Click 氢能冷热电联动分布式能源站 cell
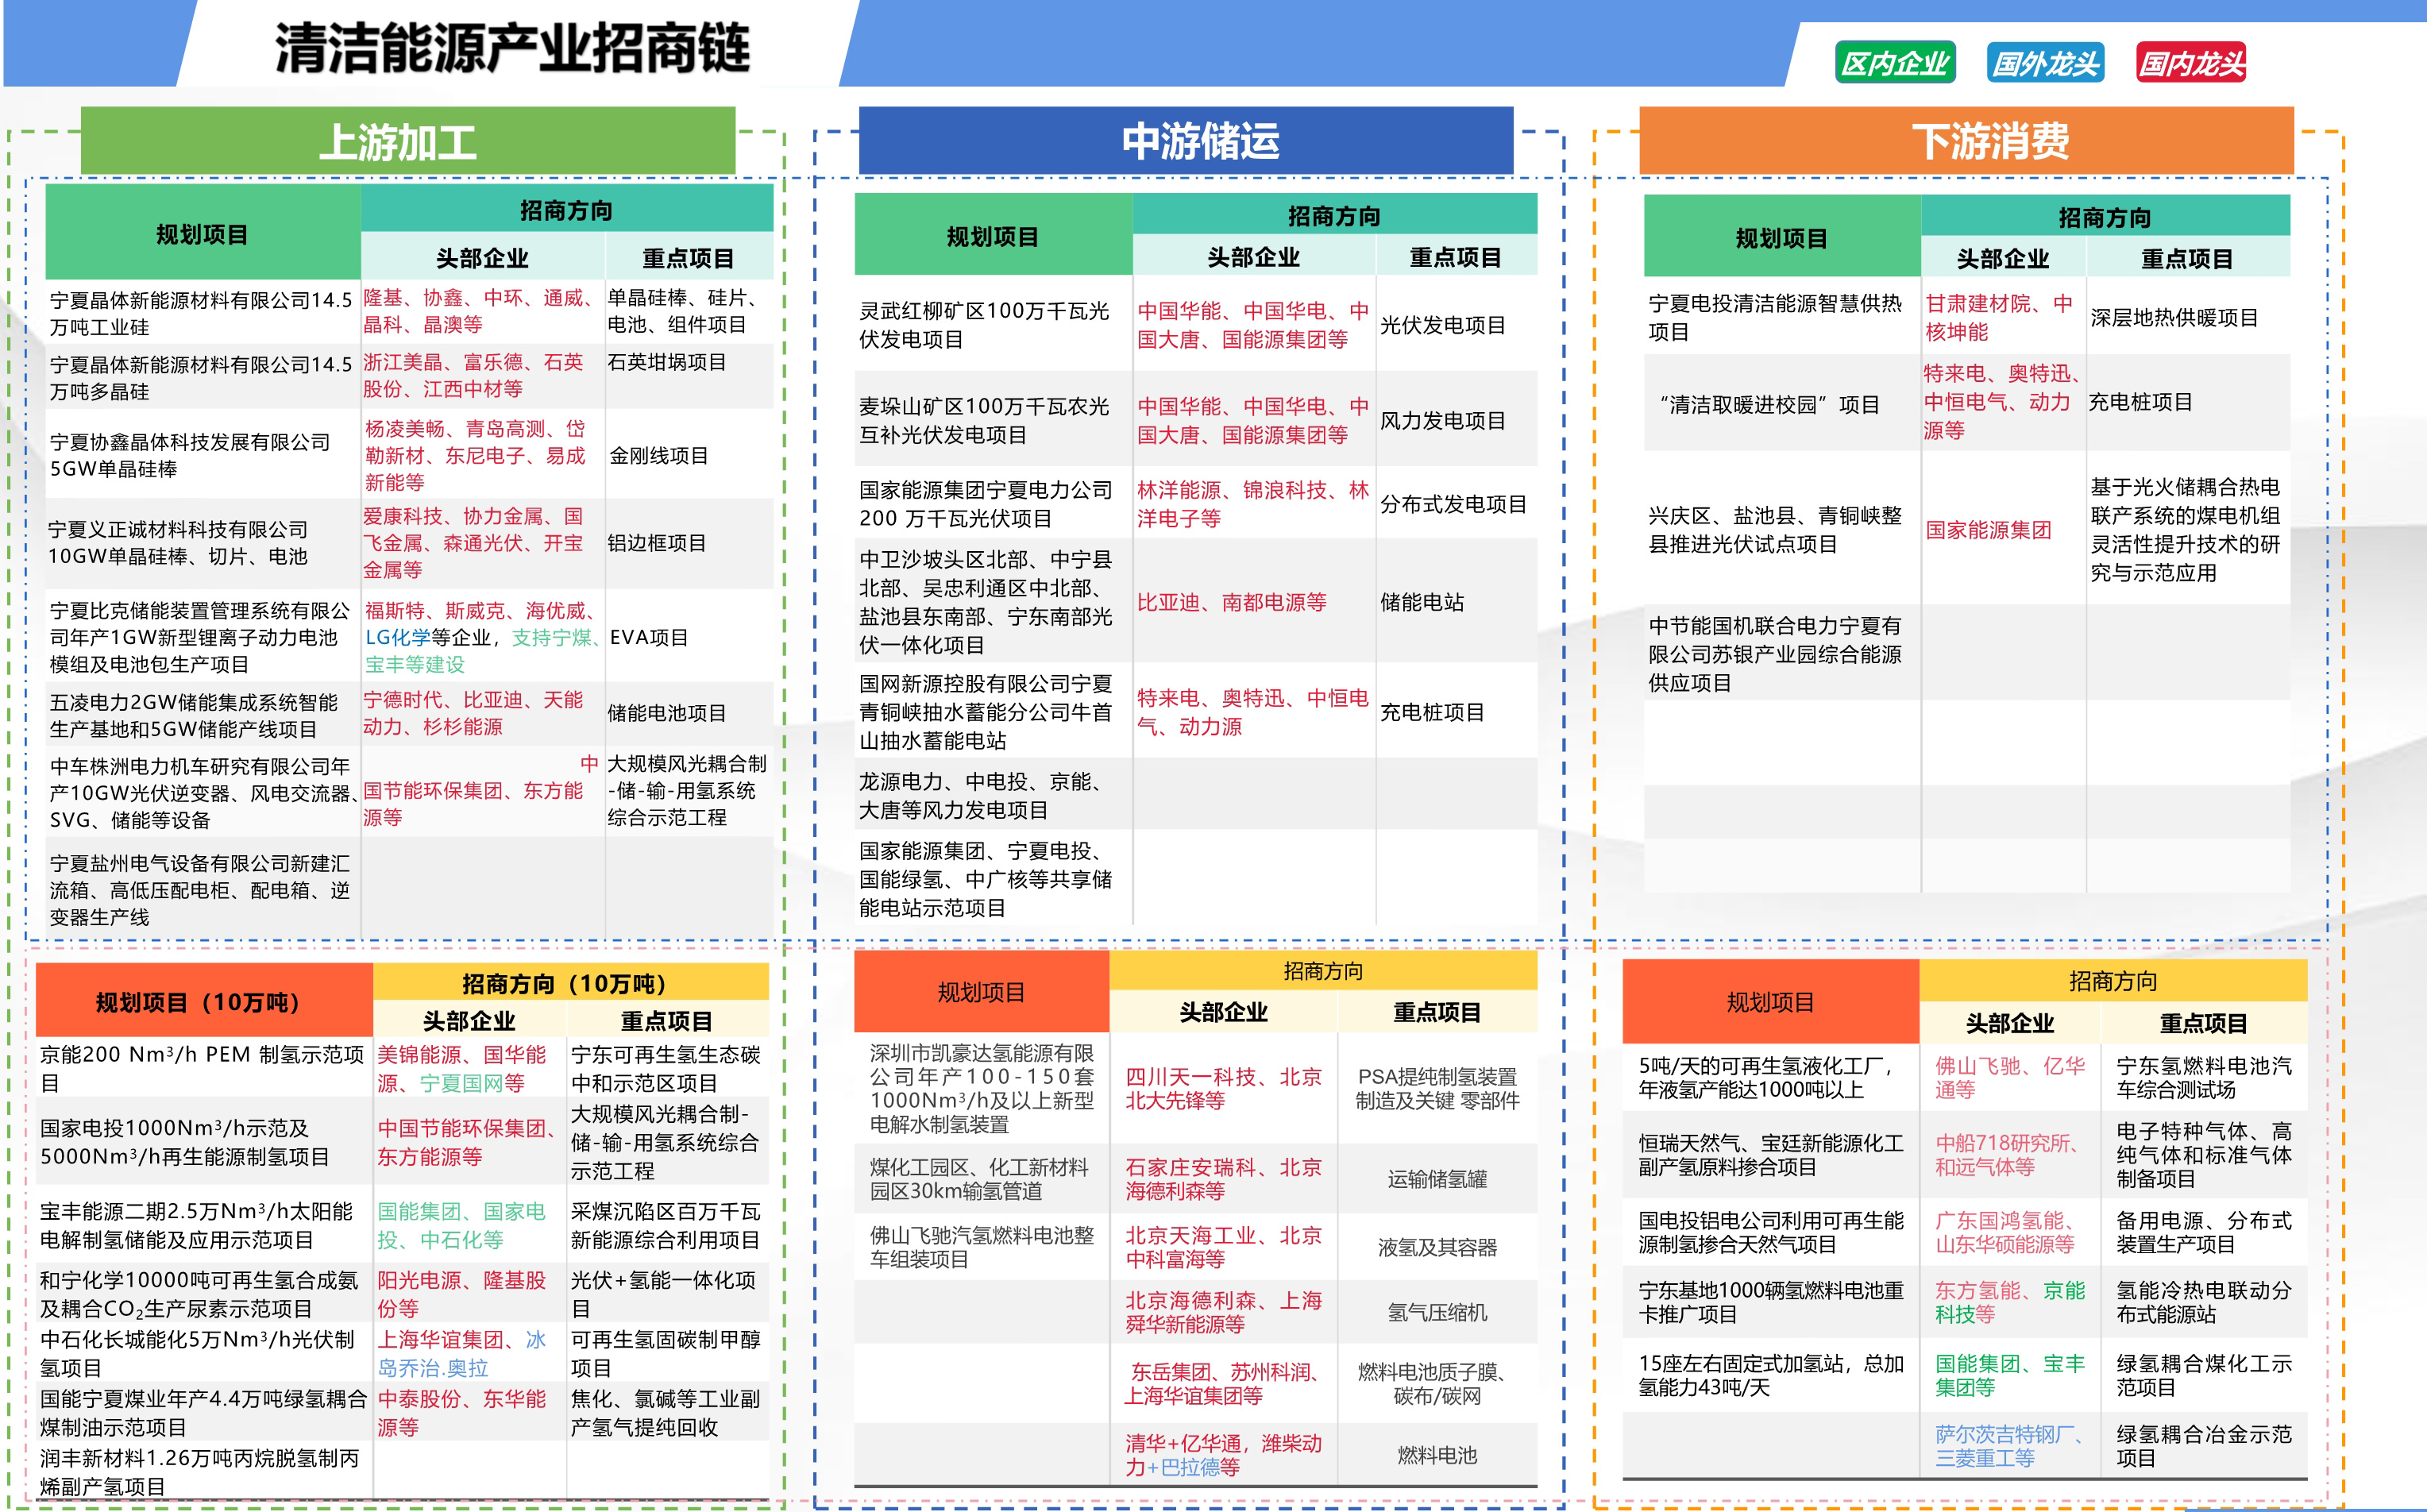This screenshot has width=2427, height=1512. pyautogui.click(x=2204, y=1302)
